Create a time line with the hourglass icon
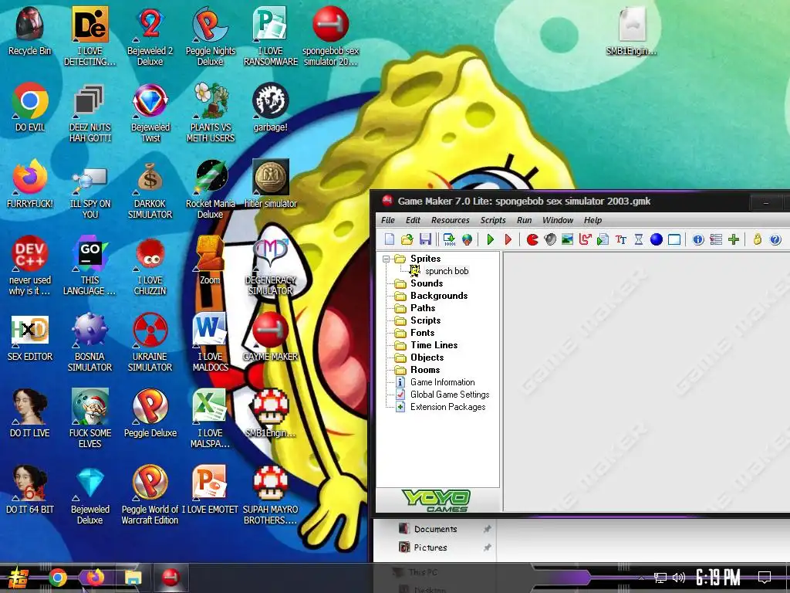Image resolution: width=790 pixels, height=593 pixels. tap(638, 239)
